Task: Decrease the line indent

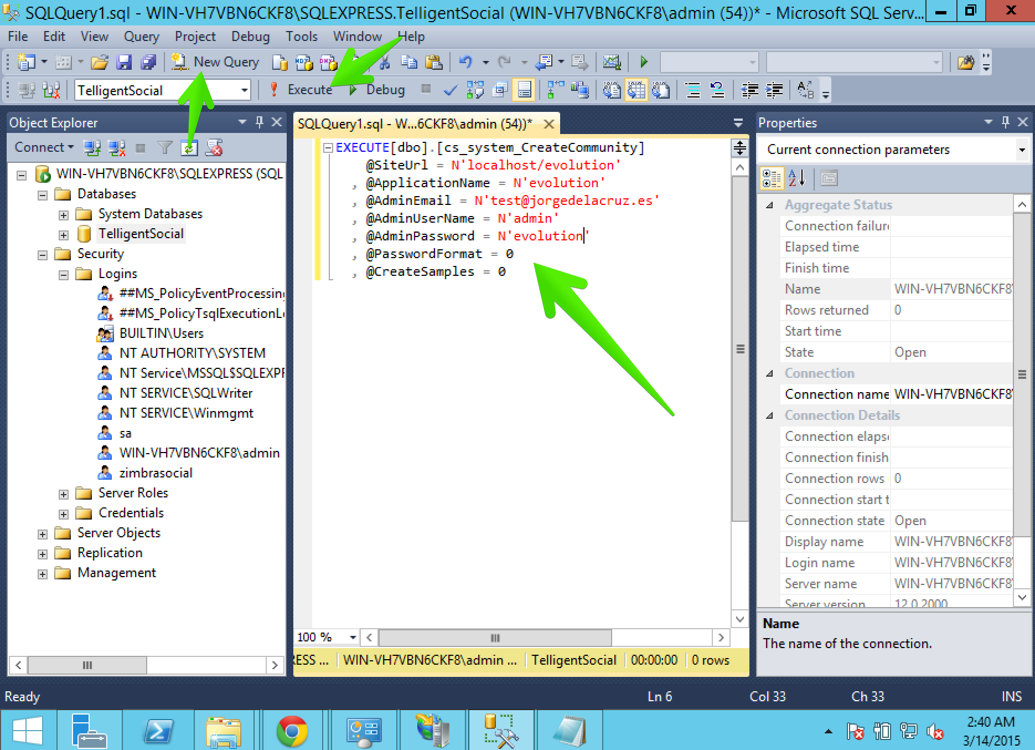Action: 749,90
